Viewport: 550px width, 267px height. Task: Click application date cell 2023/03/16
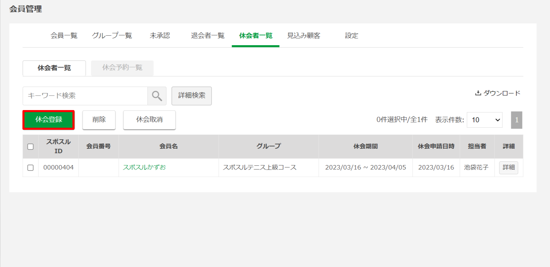pos(436,167)
